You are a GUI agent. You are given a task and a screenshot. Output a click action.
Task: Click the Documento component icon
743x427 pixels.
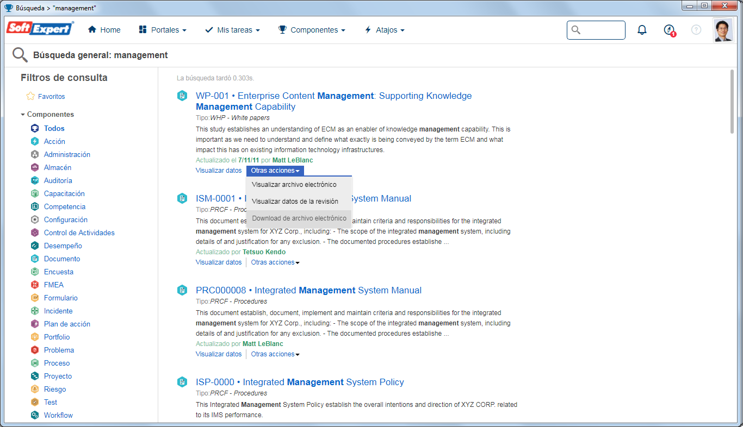(x=35, y=259)
